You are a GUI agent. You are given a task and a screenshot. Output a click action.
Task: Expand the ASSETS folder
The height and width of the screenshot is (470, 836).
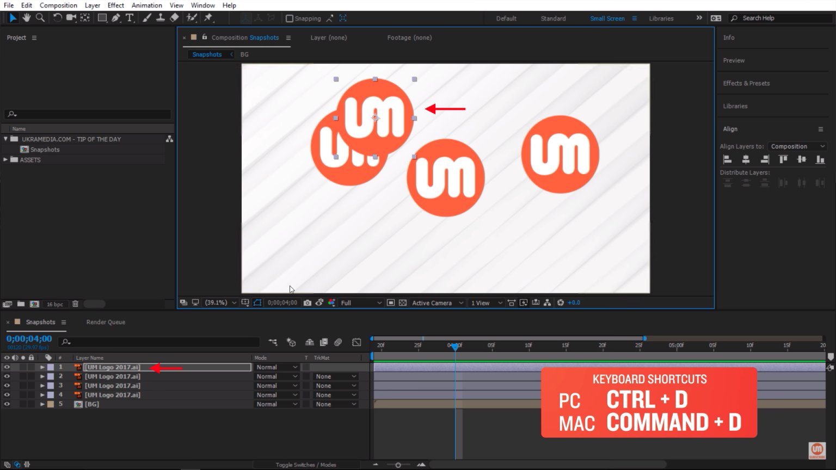coord(5,160)
